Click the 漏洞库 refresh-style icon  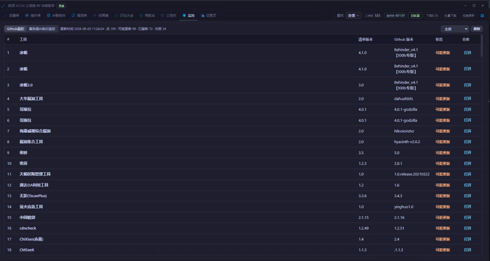point(73,15)
